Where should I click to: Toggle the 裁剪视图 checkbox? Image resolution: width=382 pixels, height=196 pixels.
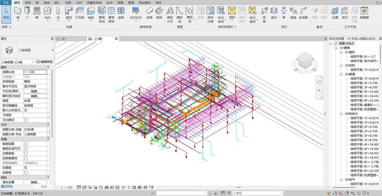pos(26,144)
